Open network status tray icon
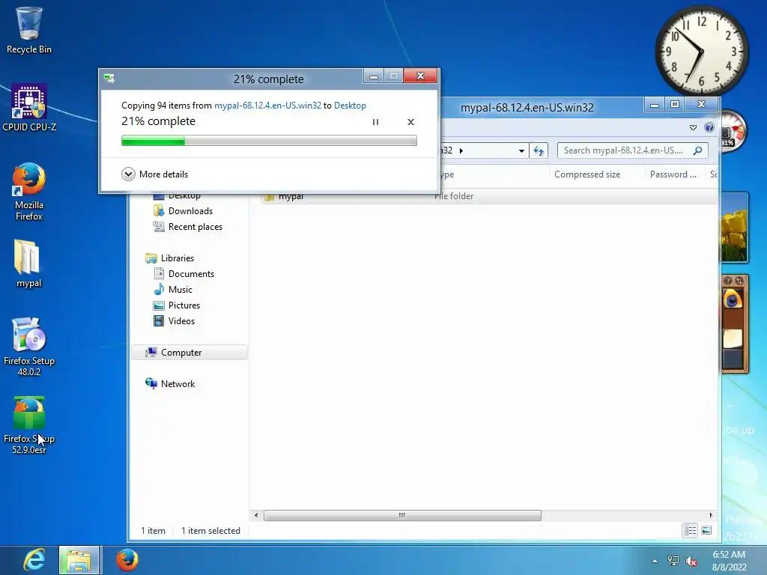767x575 pixels. pyautogui.click(x=673, y=561)
